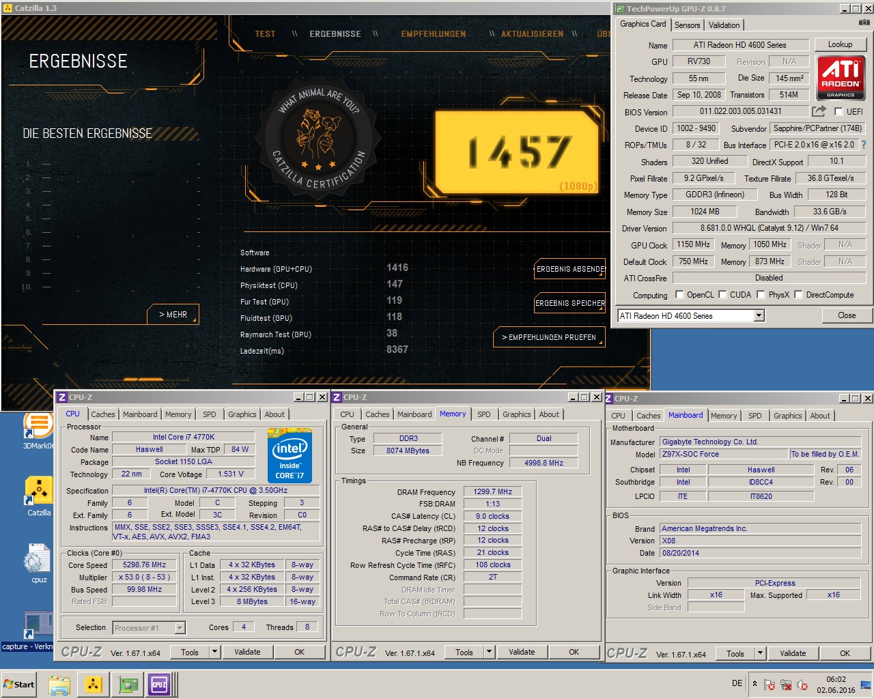Click Validate in the CPU-Z Memory window
Image resolution: width=874 pixels, height=699 pixels.
point(522,652)
